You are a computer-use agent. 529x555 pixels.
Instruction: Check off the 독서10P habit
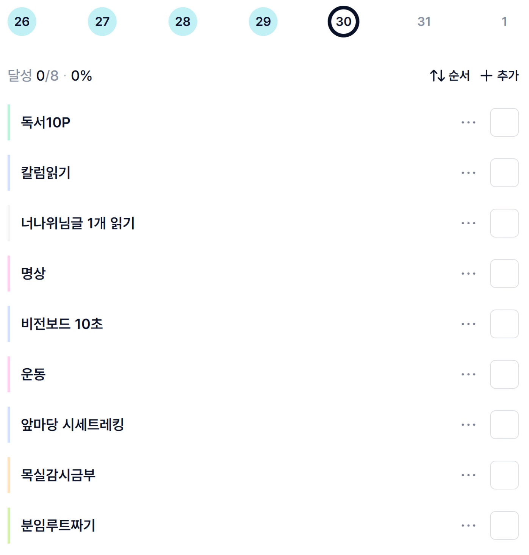(x=504, y=122)
